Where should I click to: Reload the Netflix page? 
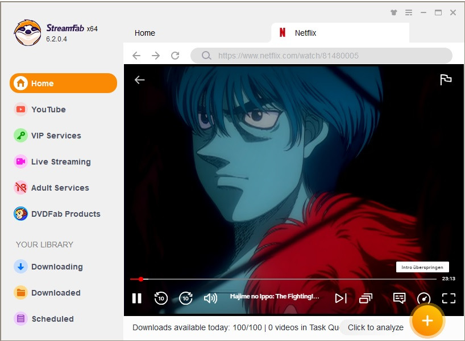click(x=175, y=56)
